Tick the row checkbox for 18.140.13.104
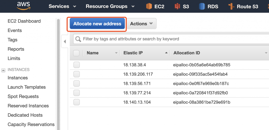 pos(76,102)
